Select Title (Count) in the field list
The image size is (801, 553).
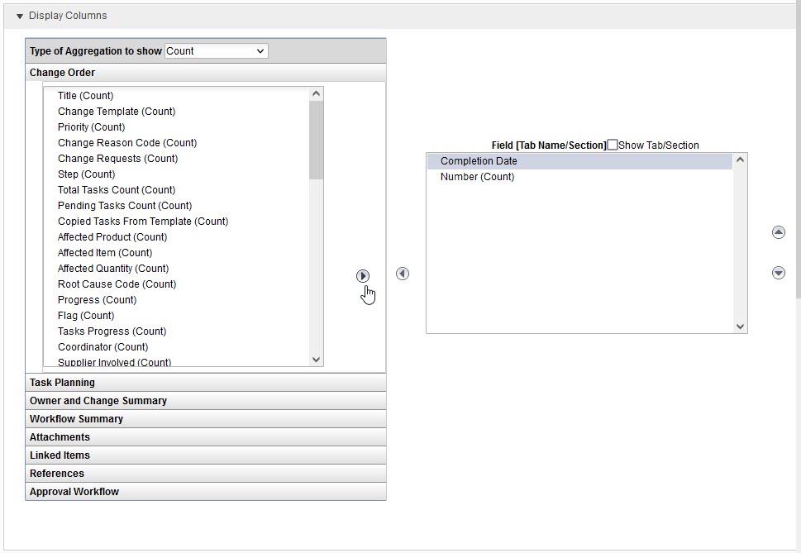(85, 95)
